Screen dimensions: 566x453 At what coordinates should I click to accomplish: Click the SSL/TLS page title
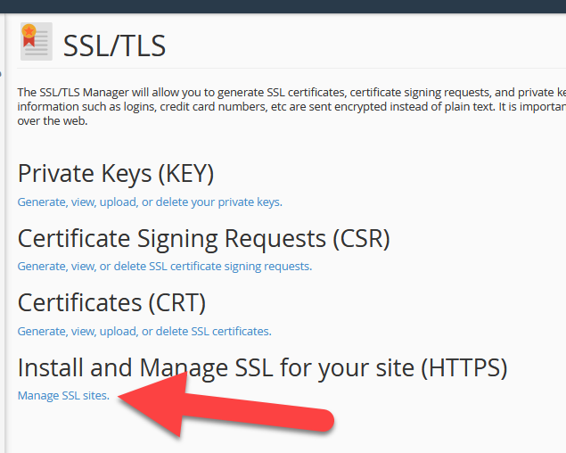(x=114, y=45)
